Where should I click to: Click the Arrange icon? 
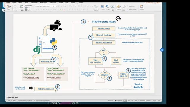(118, 7)
